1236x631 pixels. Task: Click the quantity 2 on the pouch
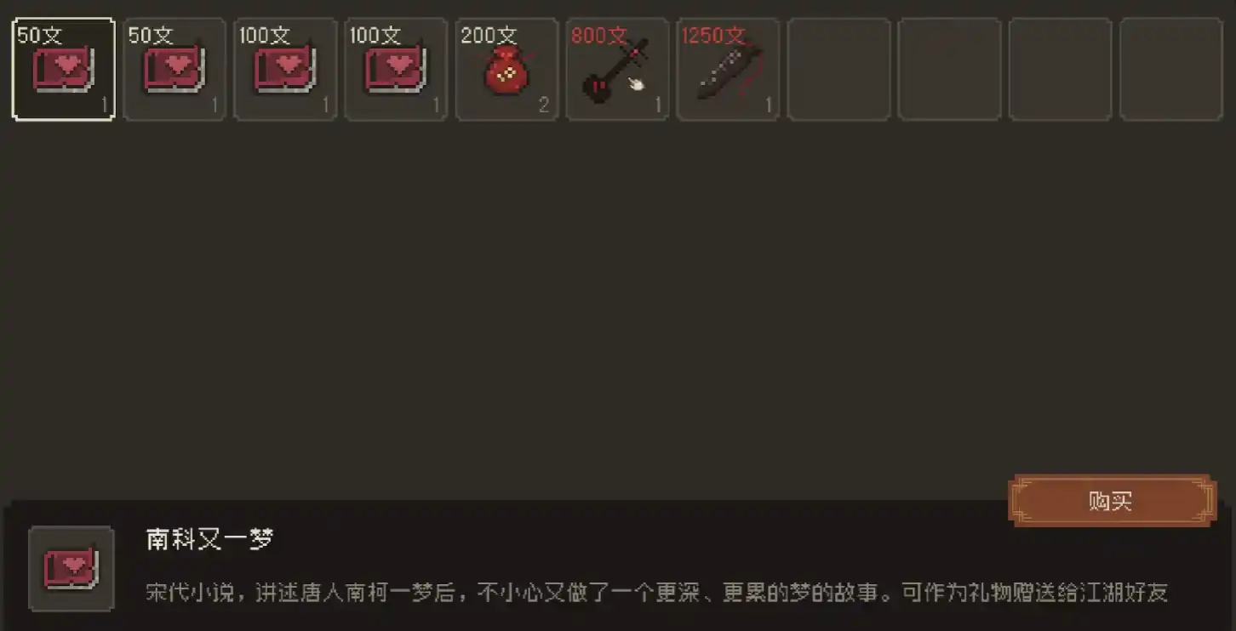tap(544, 106)
